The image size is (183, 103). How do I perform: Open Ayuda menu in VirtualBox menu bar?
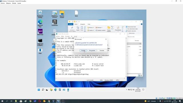tap(19, 3)
